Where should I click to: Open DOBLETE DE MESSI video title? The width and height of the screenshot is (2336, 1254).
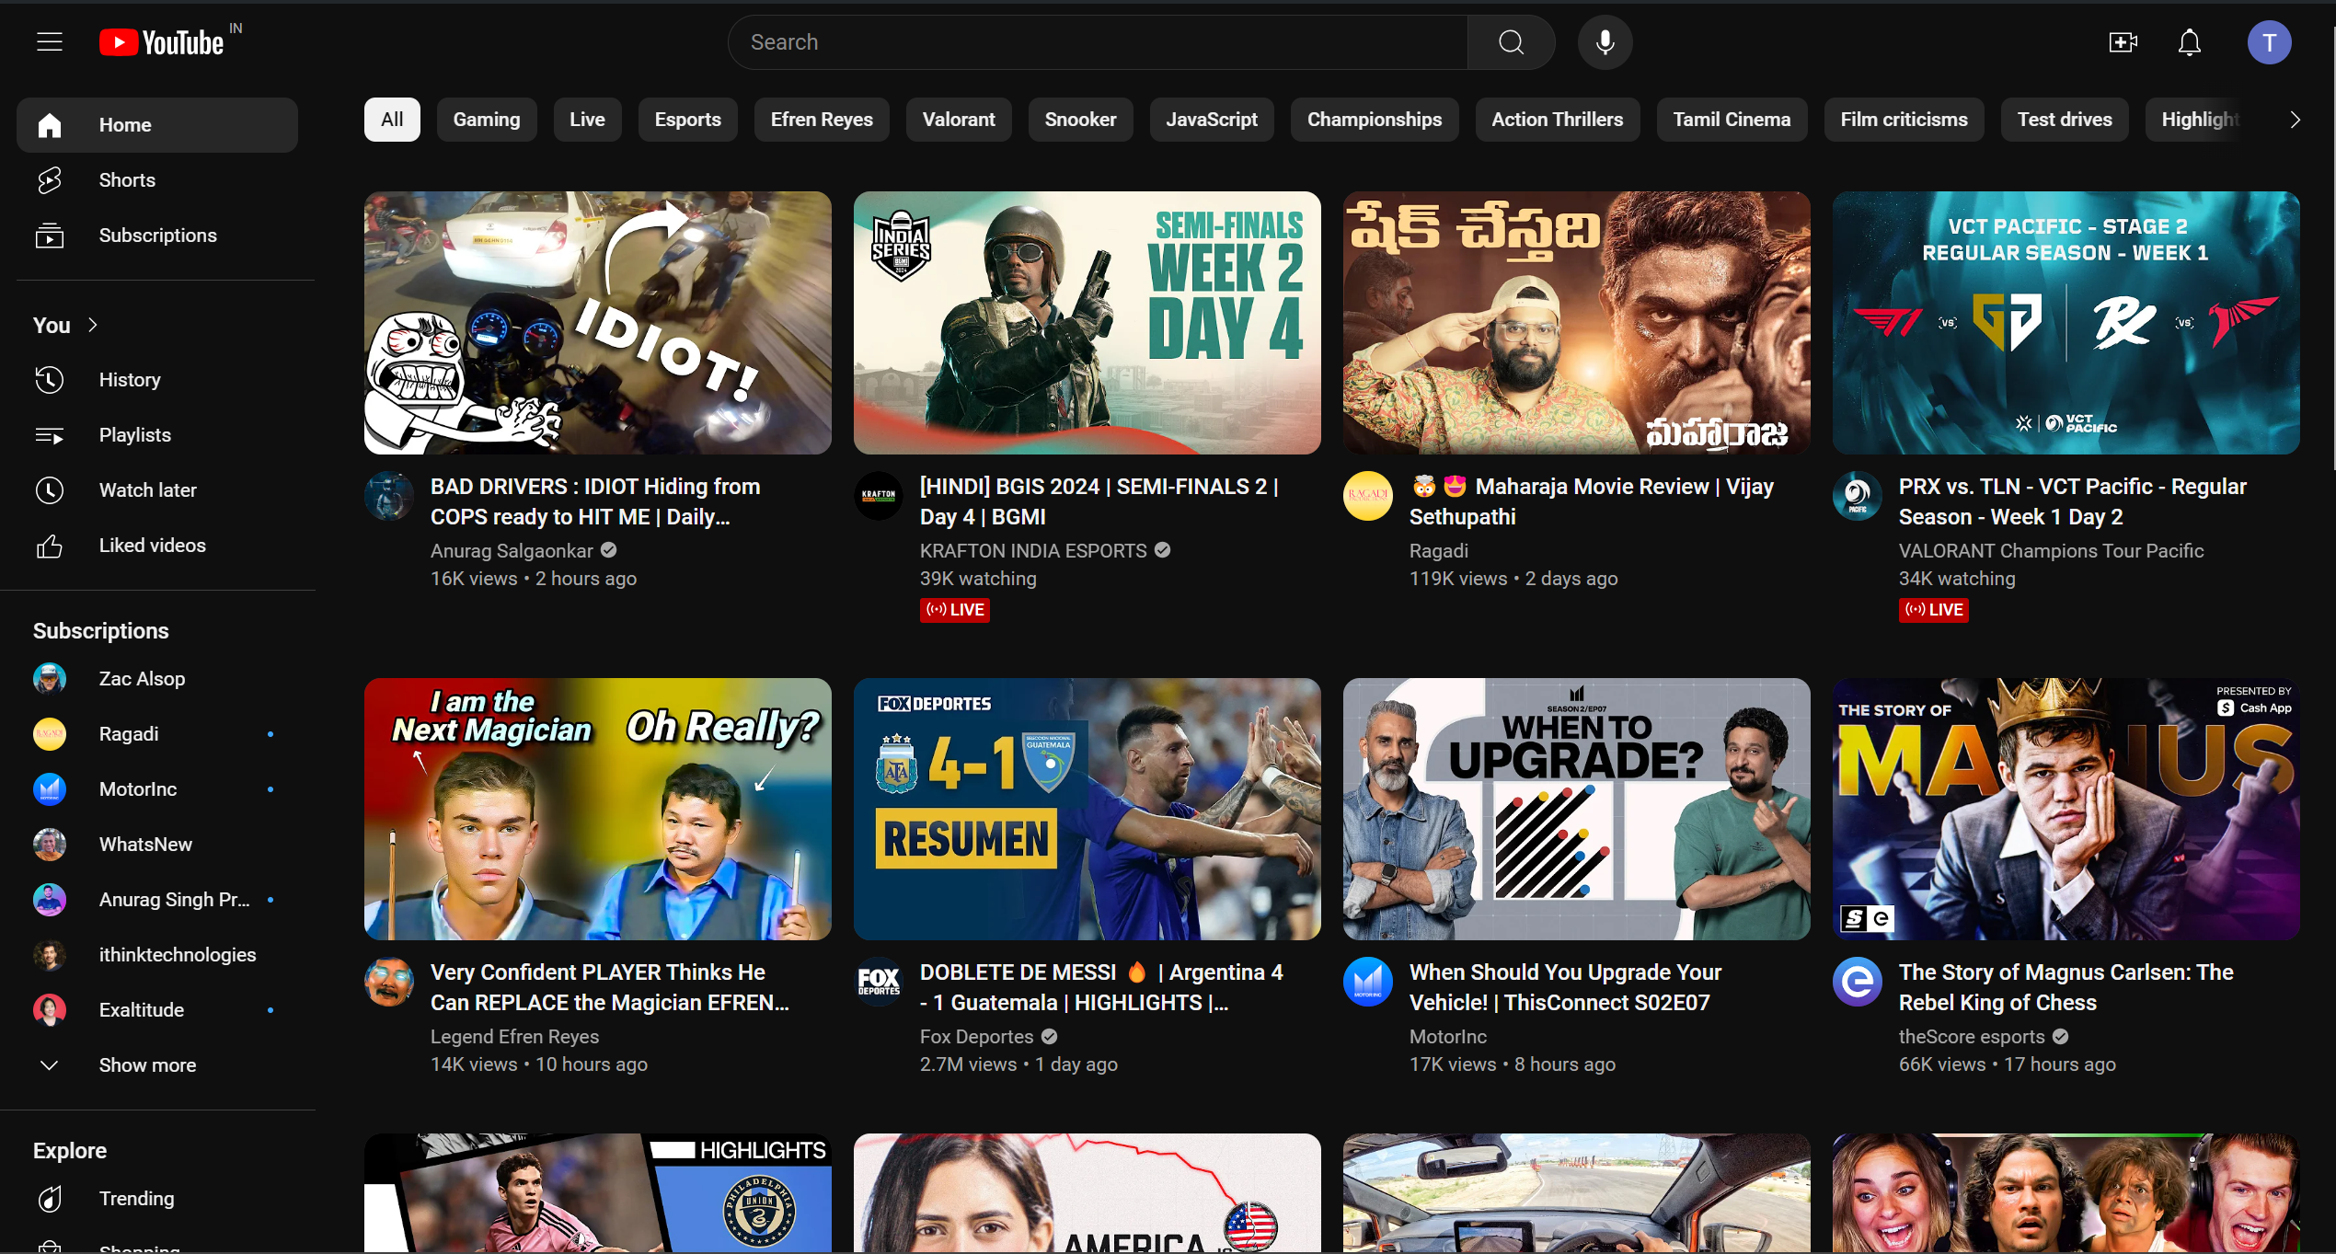(x=1101, y=987)
